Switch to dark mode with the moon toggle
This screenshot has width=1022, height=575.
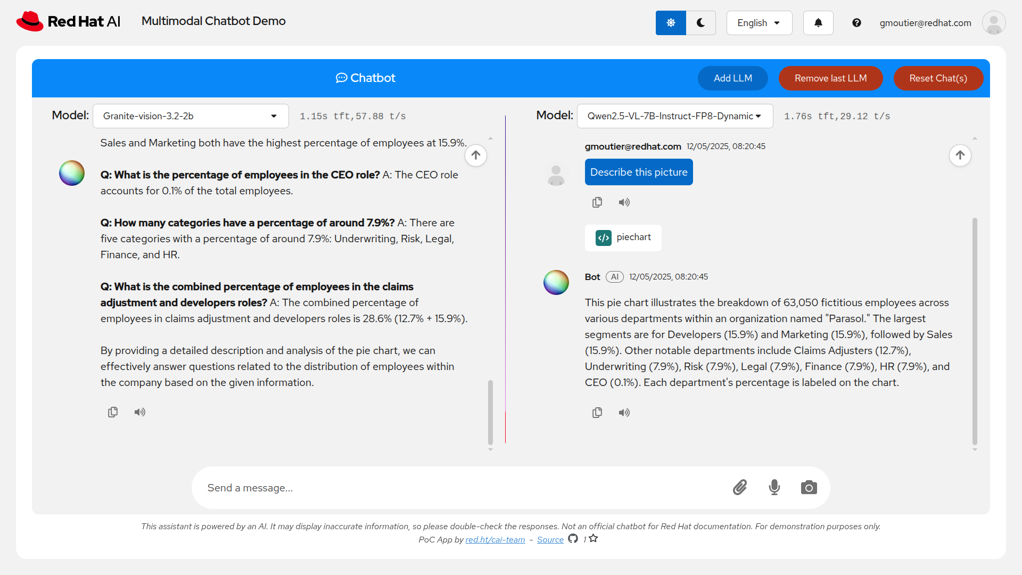pyautogui.click(x=700, y=22)
